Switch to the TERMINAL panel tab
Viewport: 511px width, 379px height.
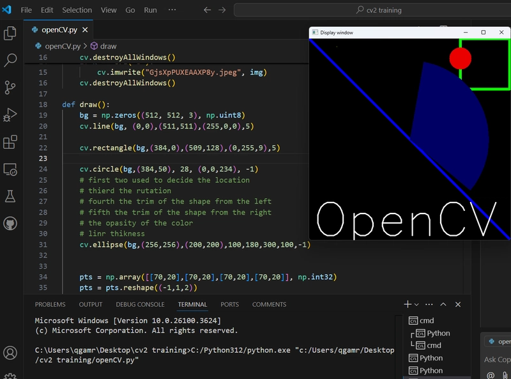[192, 304]
